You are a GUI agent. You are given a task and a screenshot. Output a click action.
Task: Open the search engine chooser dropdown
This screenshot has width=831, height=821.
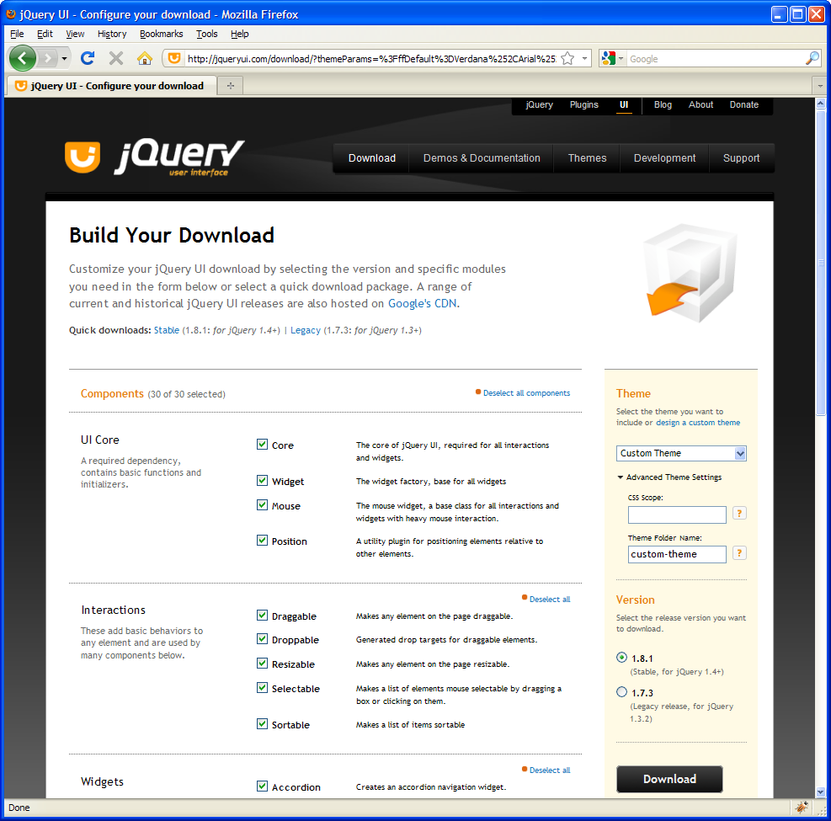(621, 58)
